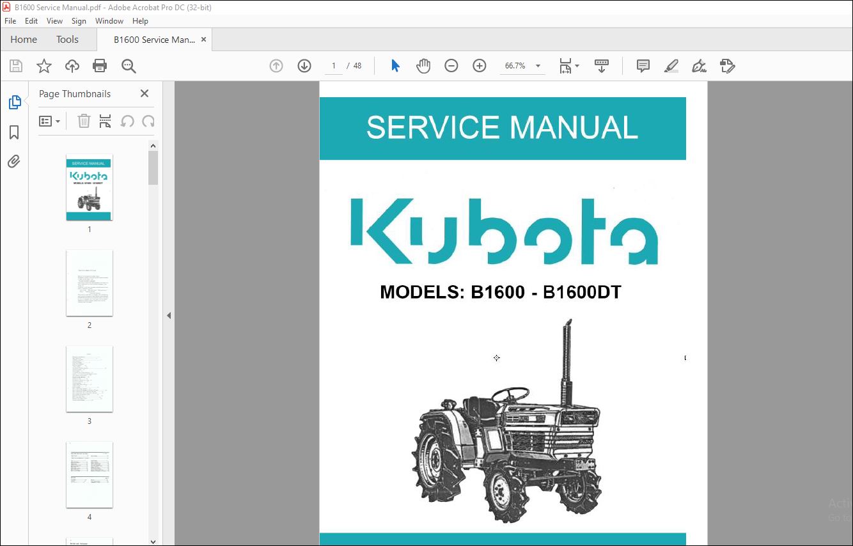
Task: Click the thumbnails panel scrollbar
Action: click(x=153, y=168)
